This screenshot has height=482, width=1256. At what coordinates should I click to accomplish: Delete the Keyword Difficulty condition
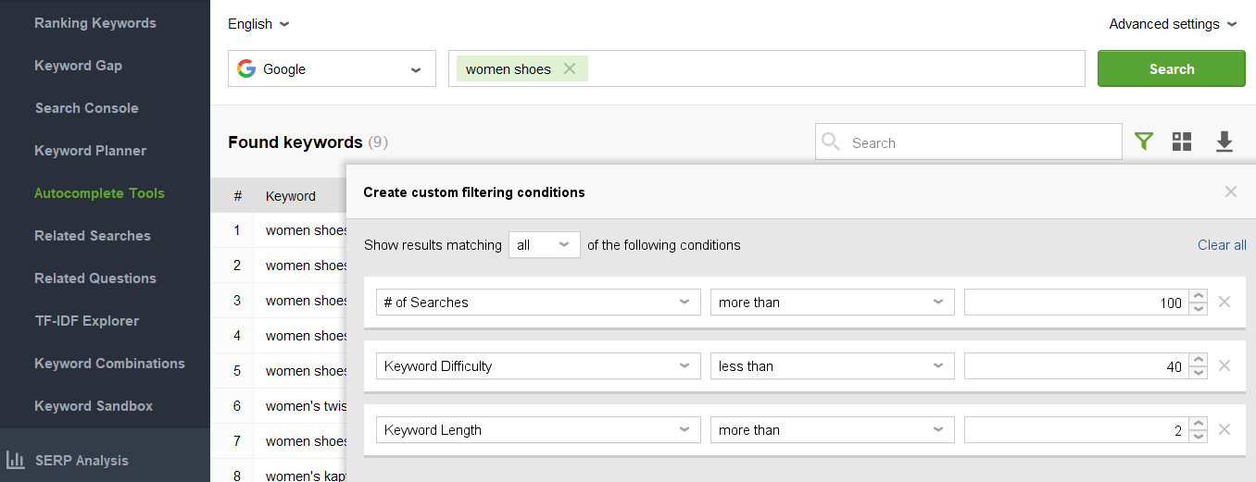point(1225,365)
